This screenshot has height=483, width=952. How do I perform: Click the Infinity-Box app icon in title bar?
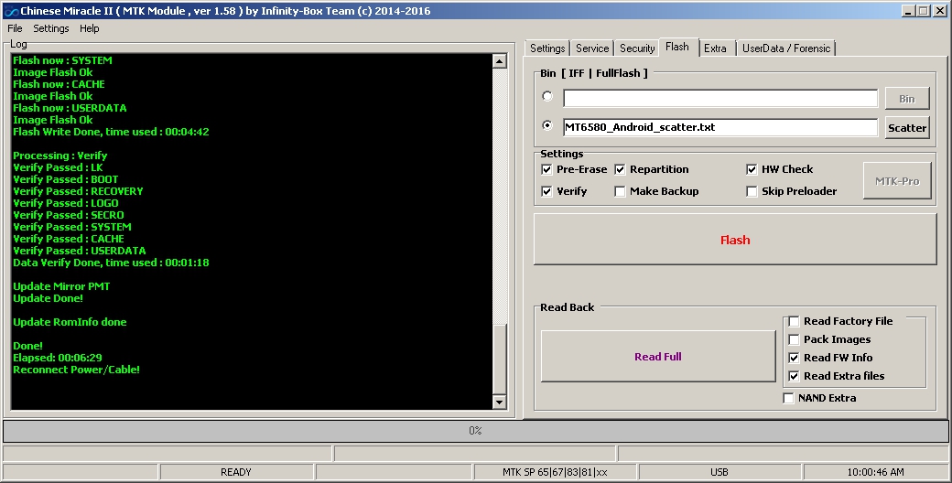10,11
